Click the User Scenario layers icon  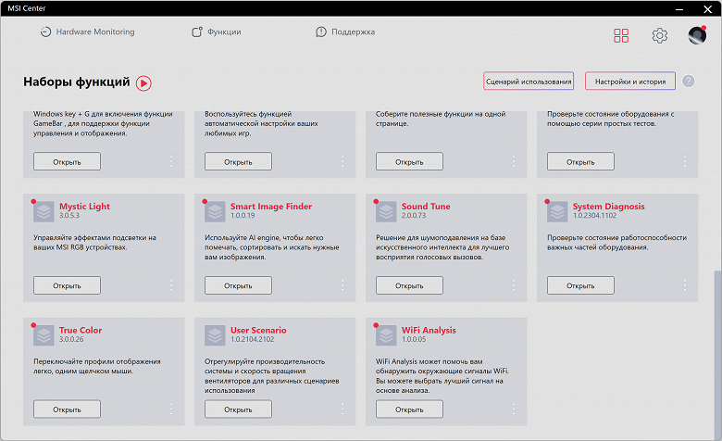click(215, 336)
